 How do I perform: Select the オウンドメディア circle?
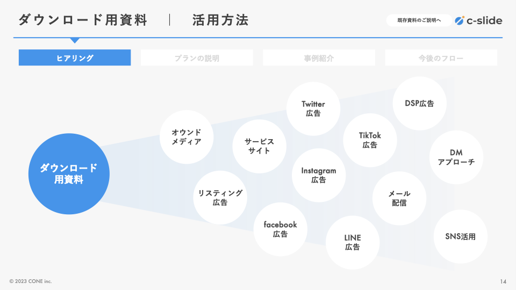coord(187,137)
